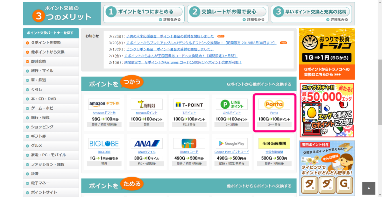Select the ゲーム・ホビー category
The image size is (382, 197).
(x=51, y=108)
